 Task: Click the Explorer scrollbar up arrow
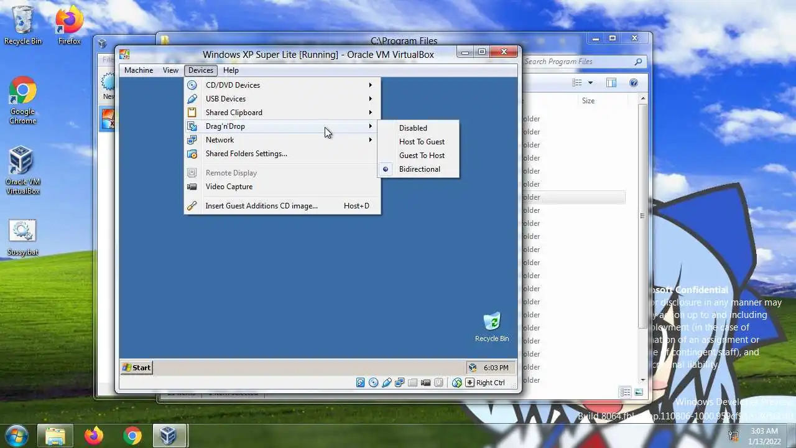click(642, 100)
